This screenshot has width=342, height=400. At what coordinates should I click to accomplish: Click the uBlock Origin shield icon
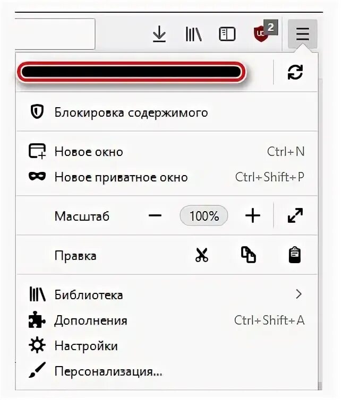261,34
